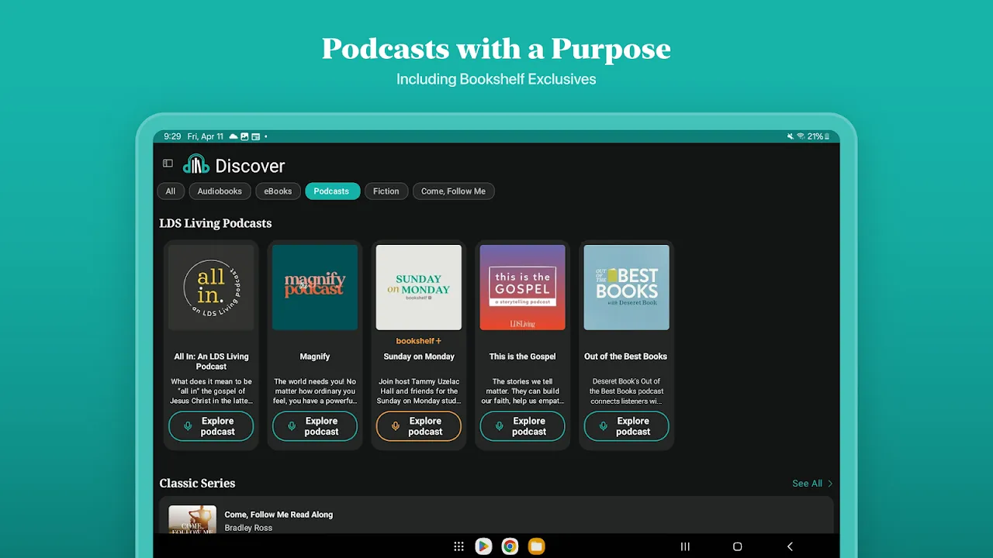Select the Podcasts filter chip
The height and width of the screenshot is (558, 993).
(332, 191)
